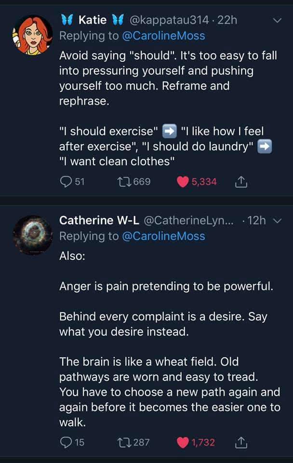This screenshot has height=463, width=293.
Task: Open Catherine W-L's avatar image
Action: click(x=32, y=235)
